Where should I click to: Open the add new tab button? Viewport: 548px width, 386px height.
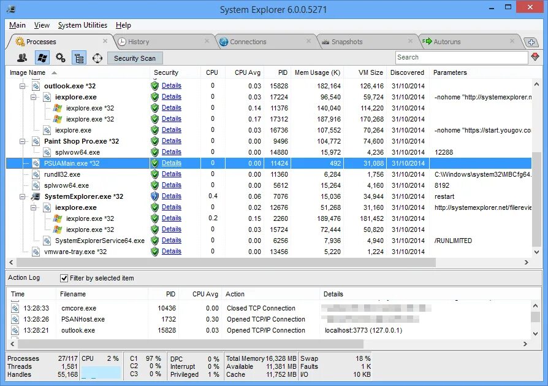point(531,42)
